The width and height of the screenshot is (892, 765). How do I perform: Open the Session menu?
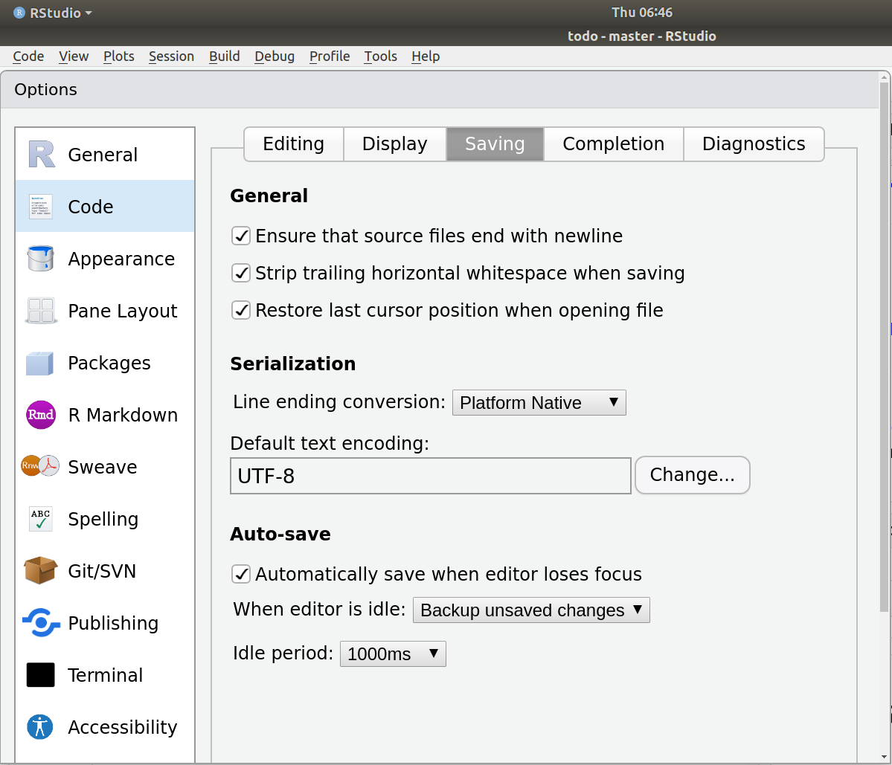171,57
